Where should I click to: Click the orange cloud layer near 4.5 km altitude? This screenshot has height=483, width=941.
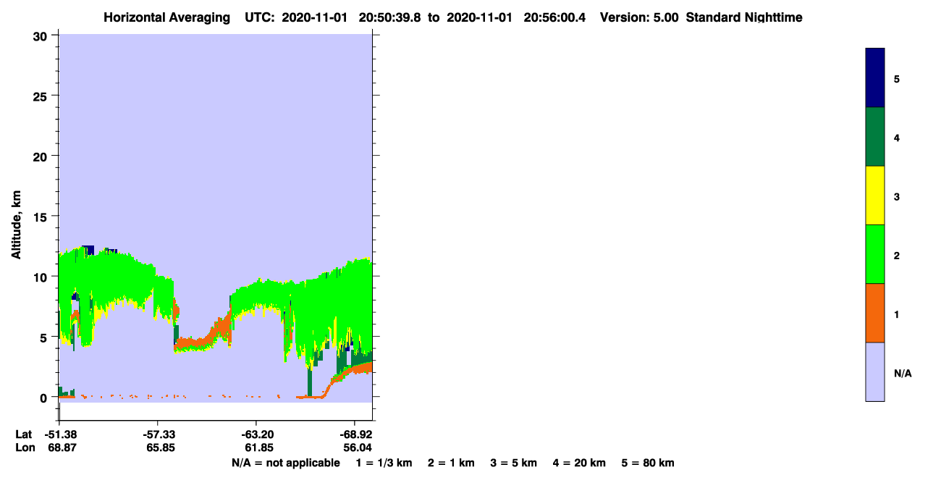[x=194, y=343]
